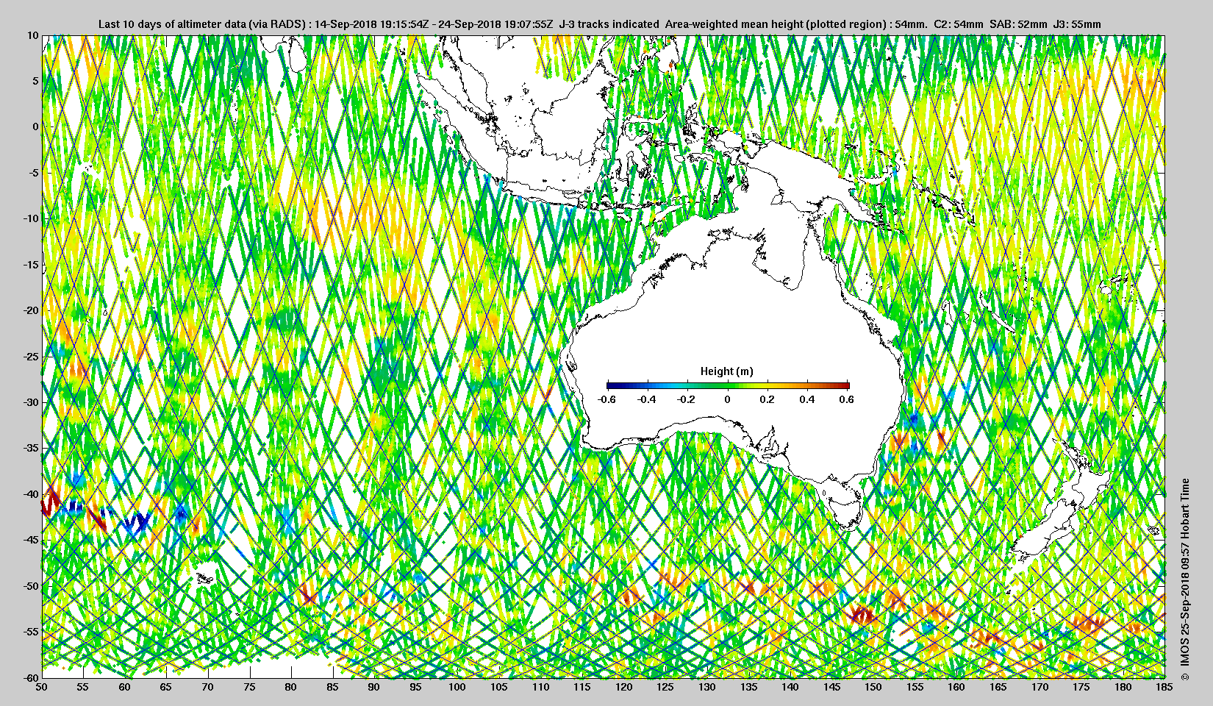Click the -0.4 colorbar label
This screenshot has height=706, width=1213.
pyautogui.click(x=647, y=399)
